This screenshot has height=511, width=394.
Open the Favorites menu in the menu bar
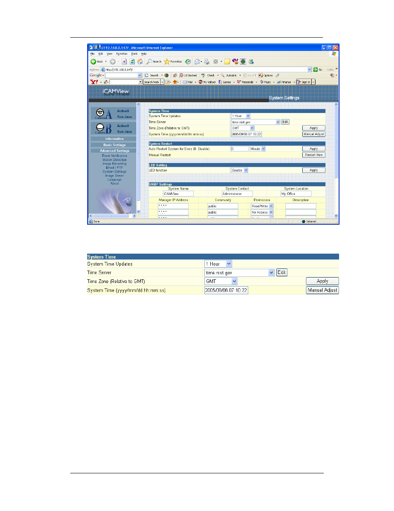tap(122, 54)
